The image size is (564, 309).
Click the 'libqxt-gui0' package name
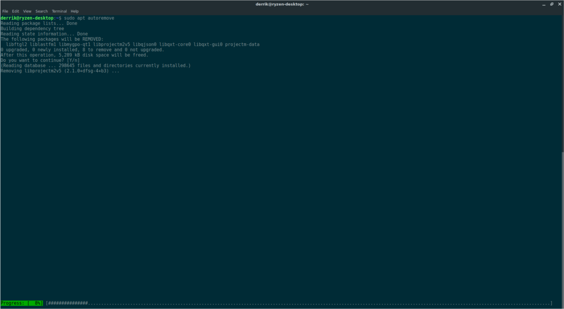point(209,45)
